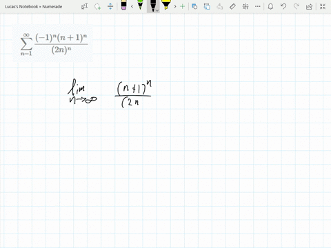The height and width of the screenshot is (248, 331).
Task: Add a new pen with plus button
Action: point(183,6)
